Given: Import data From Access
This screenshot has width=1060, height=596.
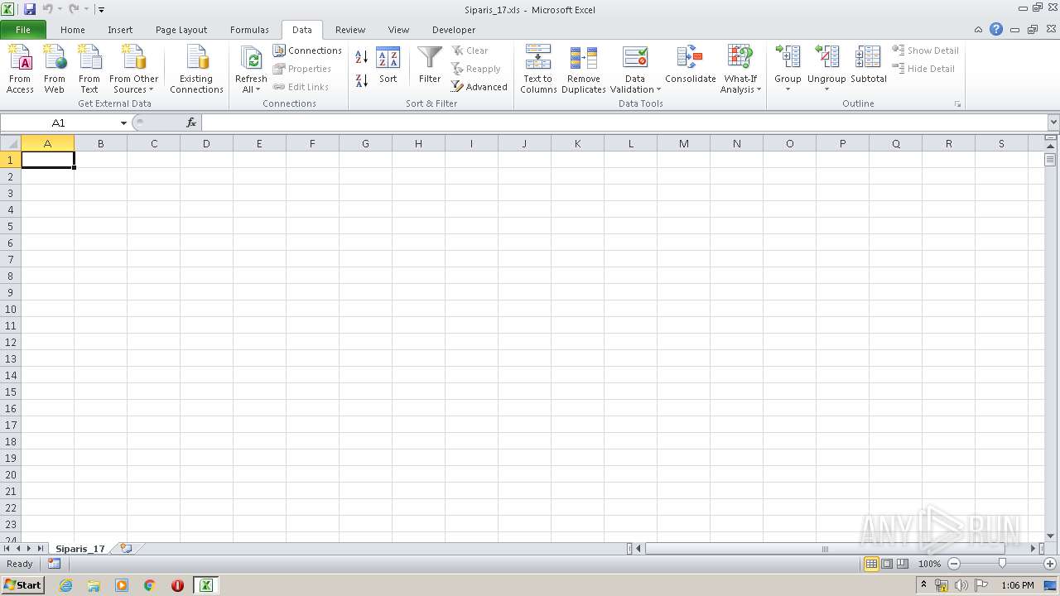Looking at the screenshot, I should pyautogui.click(x=20, y=70).
